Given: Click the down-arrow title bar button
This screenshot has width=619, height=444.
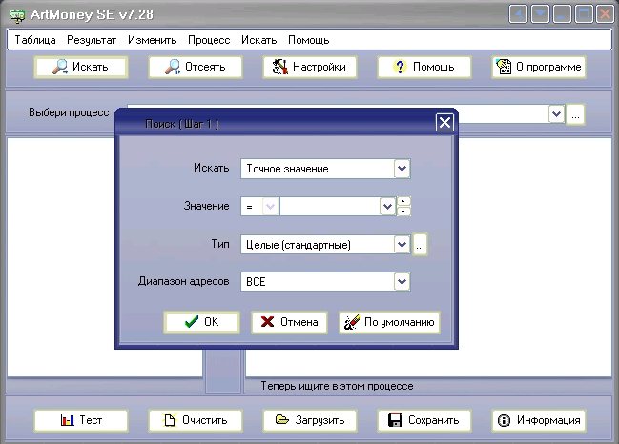Looking at the screenshot, I should [x=540, y=14].
